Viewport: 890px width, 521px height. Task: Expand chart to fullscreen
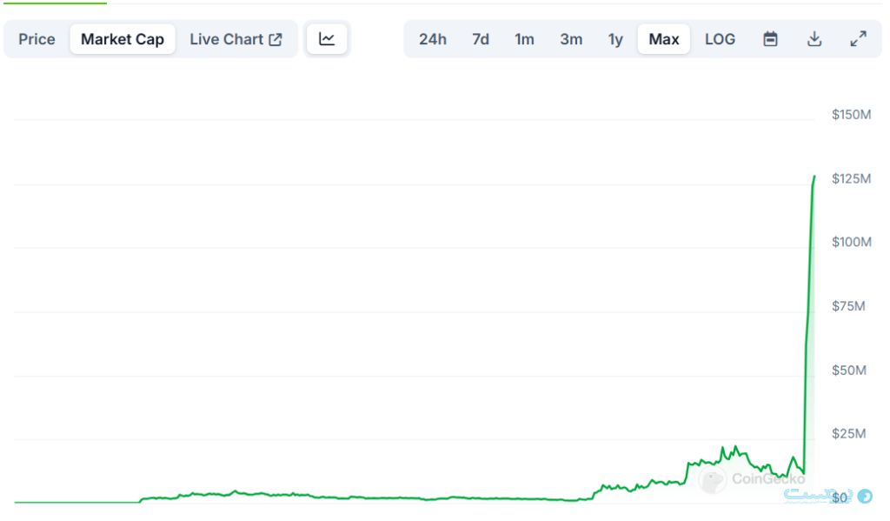(x=858, y=39)
